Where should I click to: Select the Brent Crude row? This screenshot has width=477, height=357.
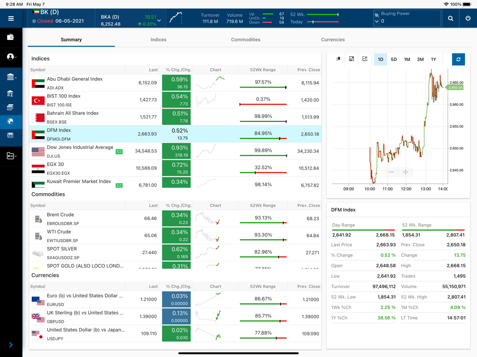pyautogui.click(x=175, y=218)
